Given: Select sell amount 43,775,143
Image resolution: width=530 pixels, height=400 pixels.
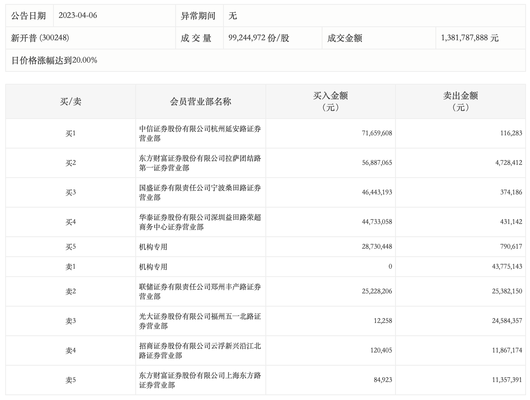Looking at the screenshot, I should pos(507,267).
